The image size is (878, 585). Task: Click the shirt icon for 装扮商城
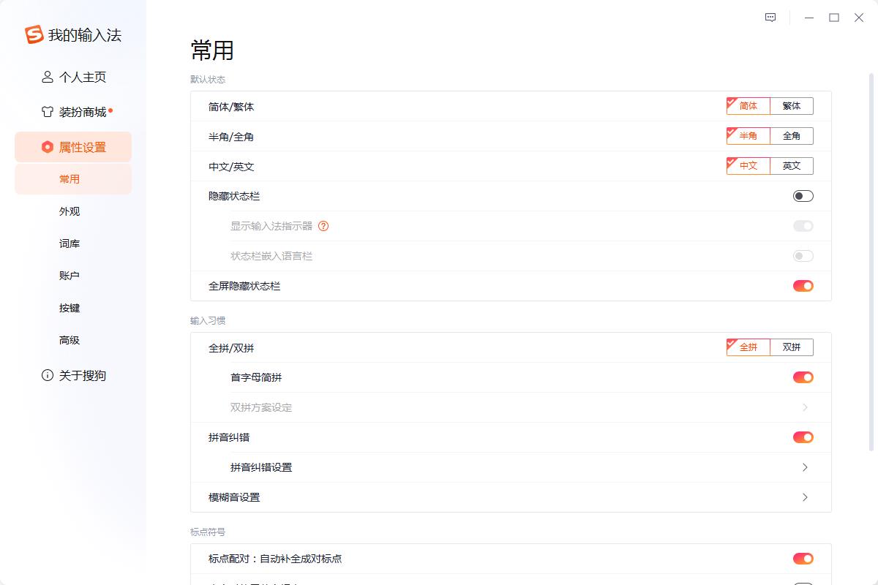pyautogui.click(x=48, y=112)
